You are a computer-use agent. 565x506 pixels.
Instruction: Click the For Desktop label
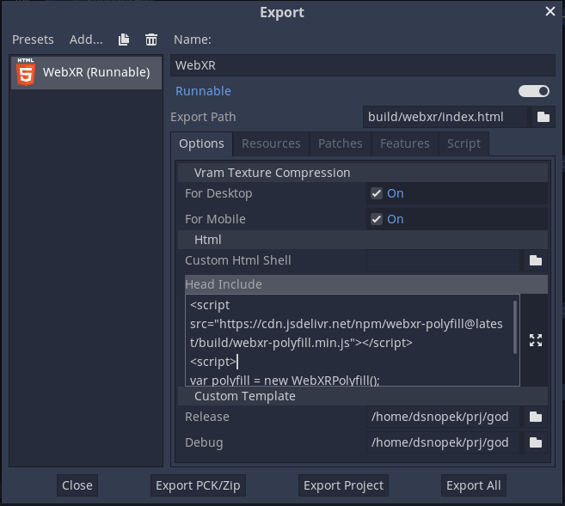pyautogui.click(x=218, y=193)
